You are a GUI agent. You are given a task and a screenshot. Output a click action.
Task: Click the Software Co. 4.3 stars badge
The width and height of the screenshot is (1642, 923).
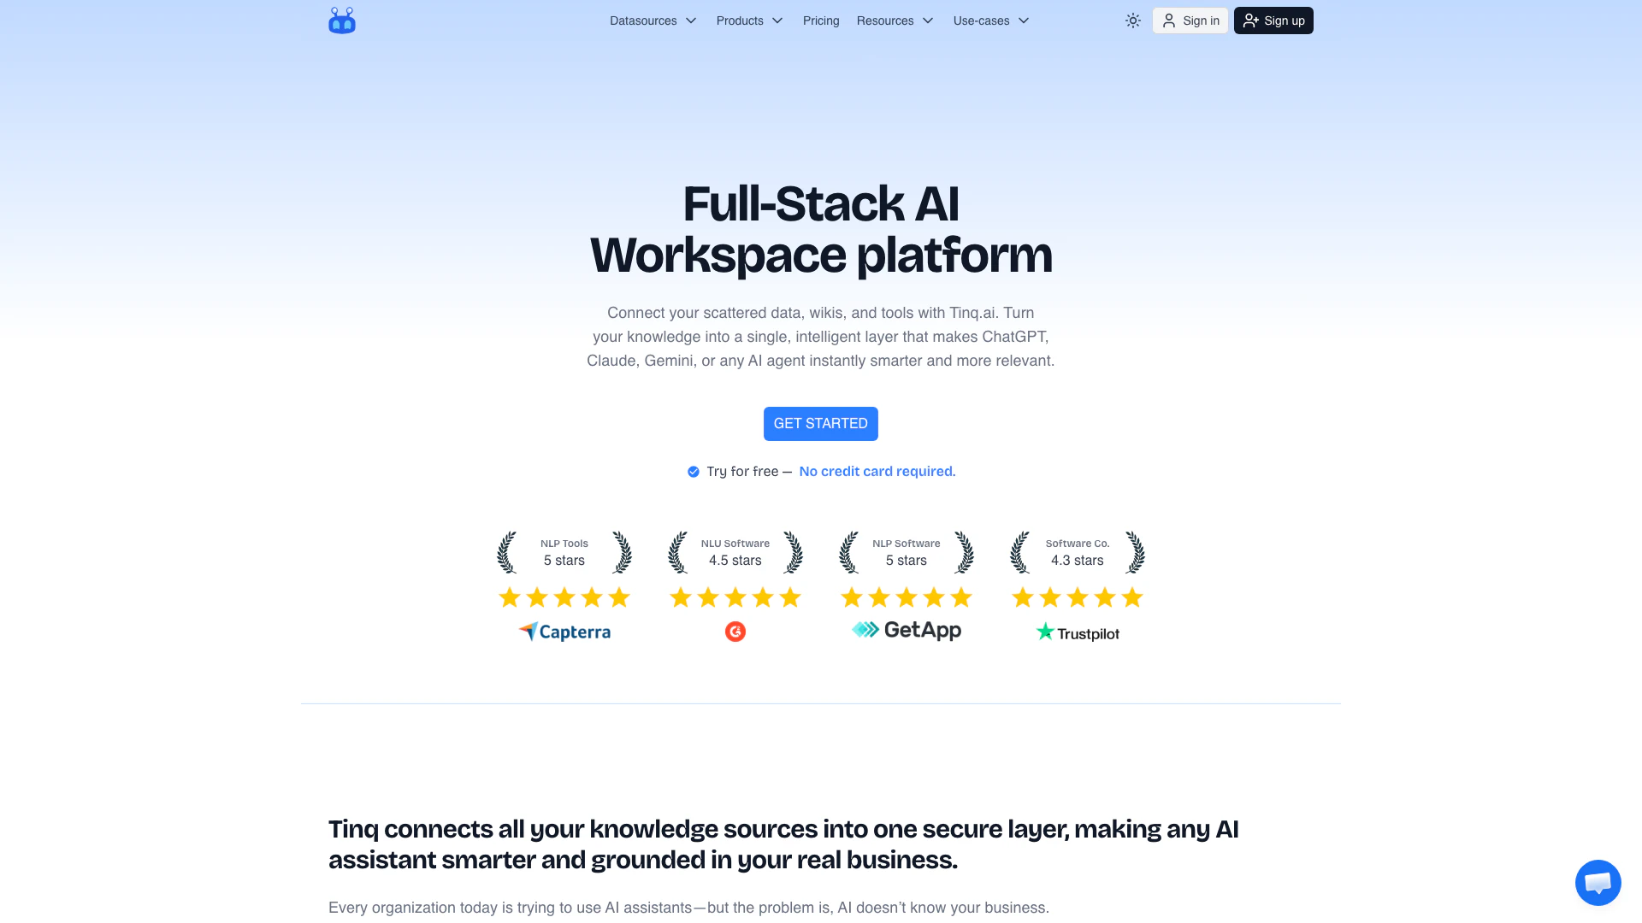pos(1078,552)
